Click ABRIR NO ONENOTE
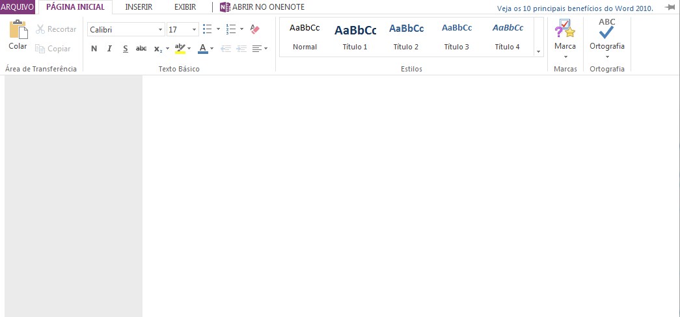Image resolution: width=680 pixels, height=317 pixels. click(x=262, y=7)
